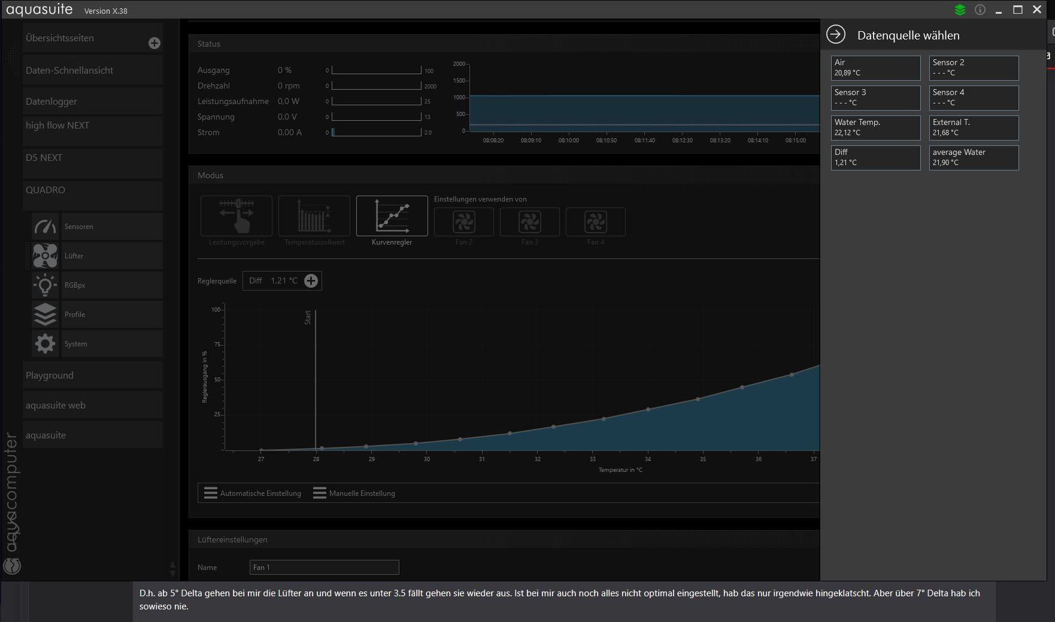This screenshot has height=622, width=1055.
Task: Open the info icon in title bar
Action: [x=980, y=10]
